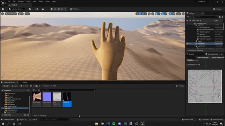Toggle surface snapping in the viewport toolbar
This screenshot has height=126, width=225.
click(x=153, y=14)
